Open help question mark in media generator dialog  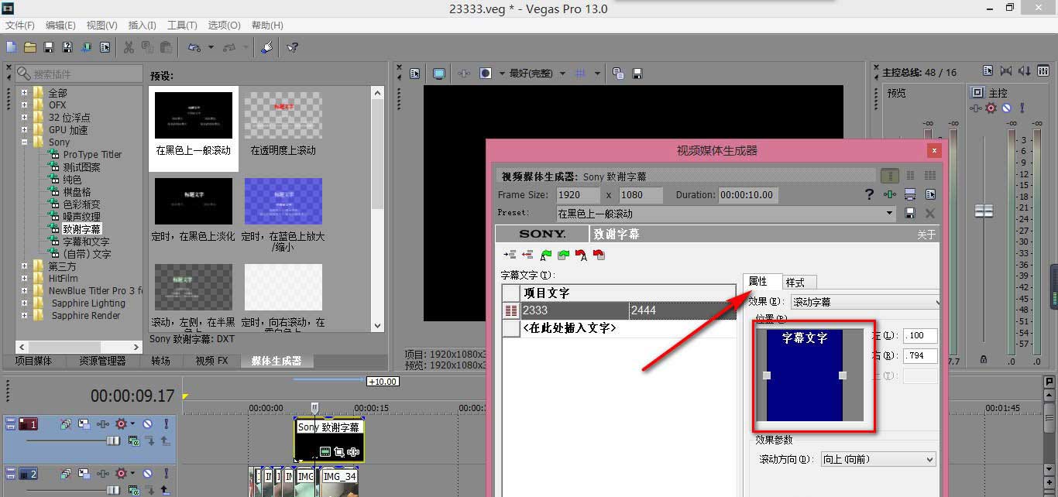pos(870,195)
